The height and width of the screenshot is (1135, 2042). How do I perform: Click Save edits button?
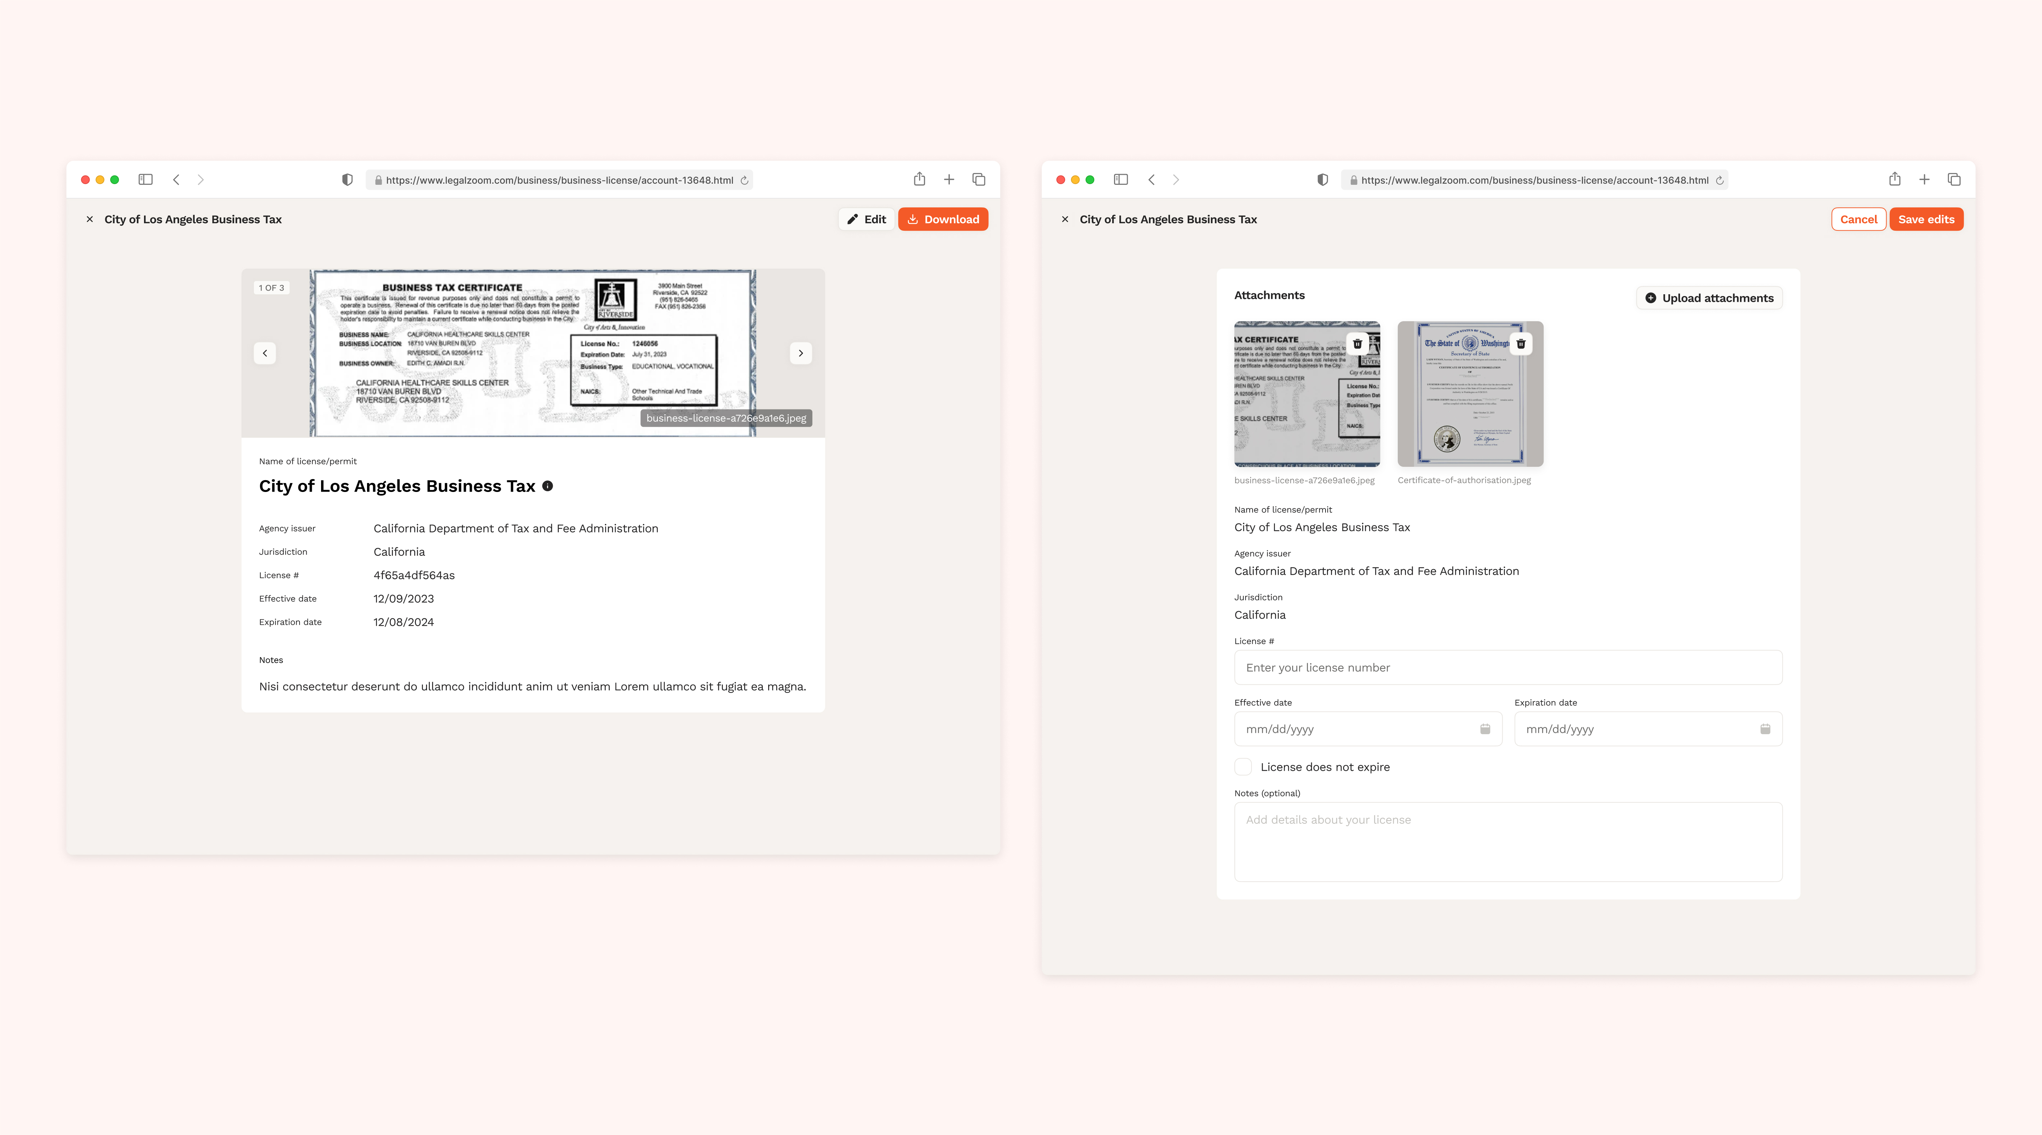pyautogui.click(x=1926, y=219)
